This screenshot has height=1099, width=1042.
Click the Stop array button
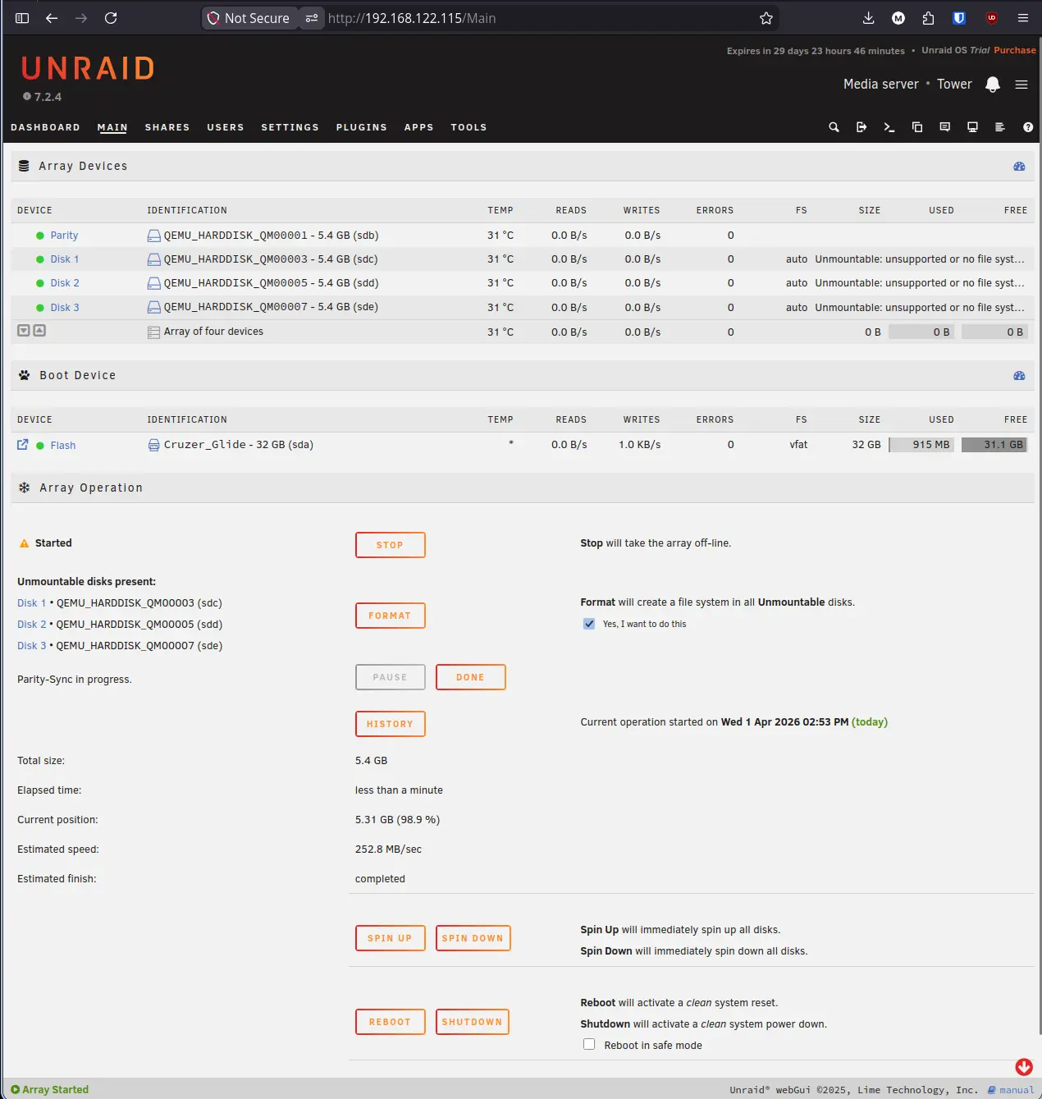click(391, 545)
